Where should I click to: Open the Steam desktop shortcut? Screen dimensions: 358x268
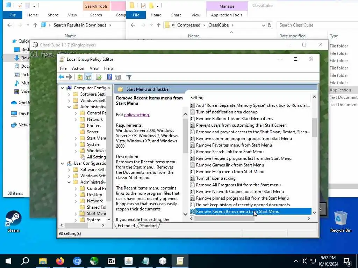[14, 222]
